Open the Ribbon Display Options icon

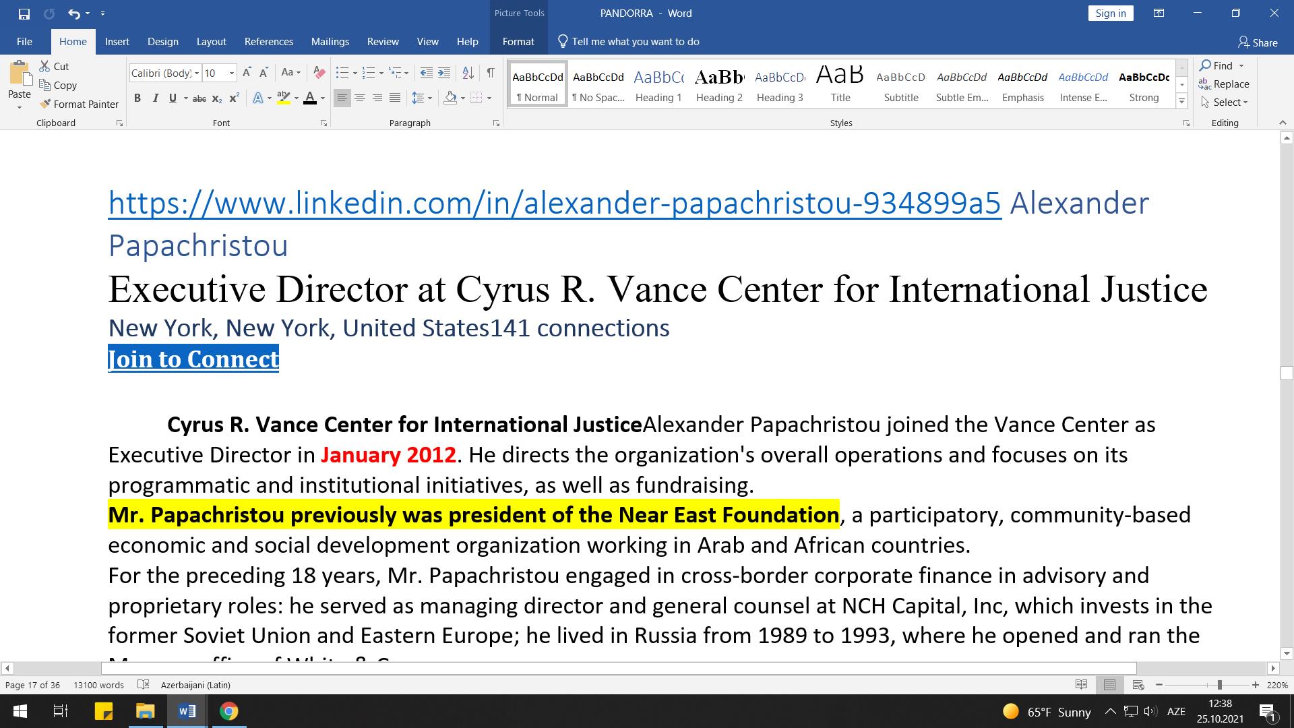pos(1159,13)
